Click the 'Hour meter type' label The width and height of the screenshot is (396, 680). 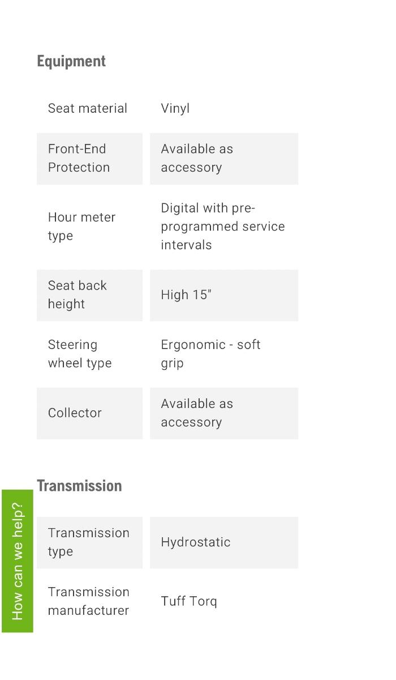pos(81,226)
